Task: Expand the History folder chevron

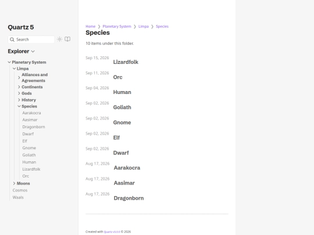Action: click(19, 100)
